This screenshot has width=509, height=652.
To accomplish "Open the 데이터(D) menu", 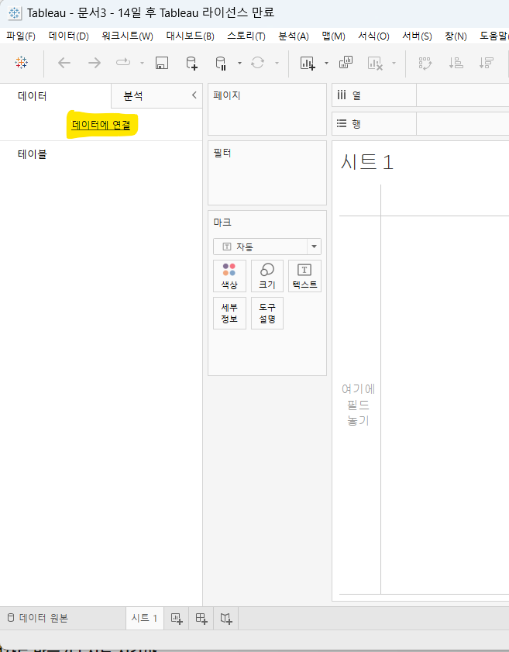I will [x=68, y=36].
